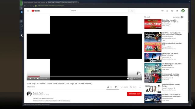Open the more actions ellipsis menu
Viewport: 195px width, 109px height.
(x=140, y=87)
